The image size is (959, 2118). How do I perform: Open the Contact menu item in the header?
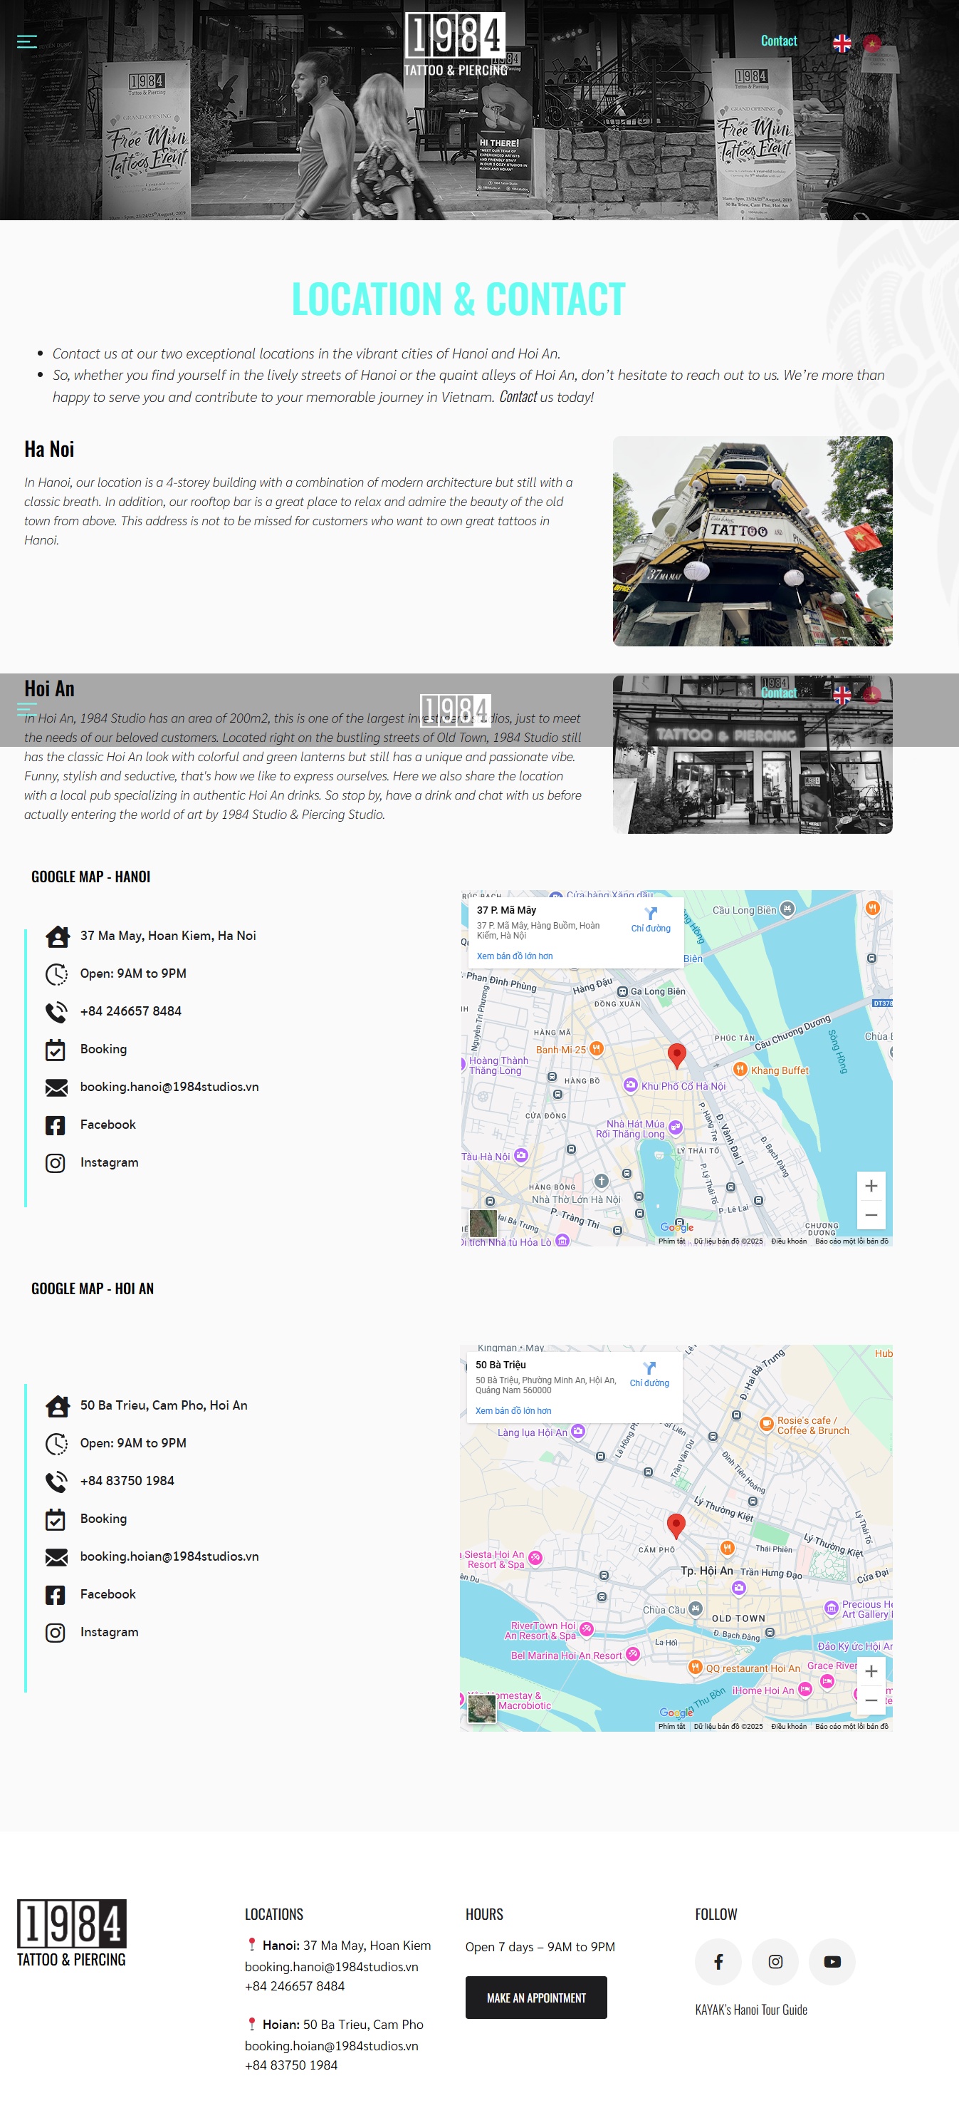pos(778,41)
